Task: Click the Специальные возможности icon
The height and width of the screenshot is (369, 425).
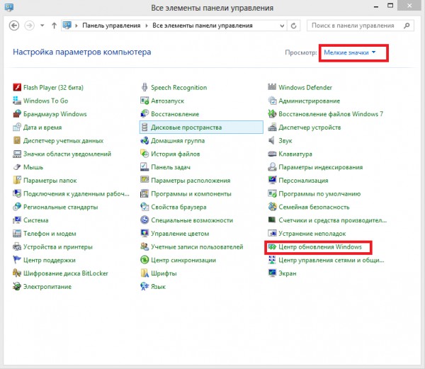Action: [144, 220]
